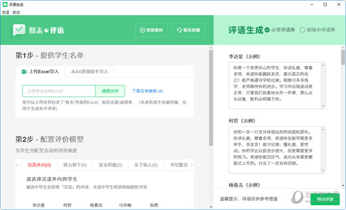Viewport: 346px width, 210px height.
Task: Minimize the 评语生成 window
Action: (311, 5)
